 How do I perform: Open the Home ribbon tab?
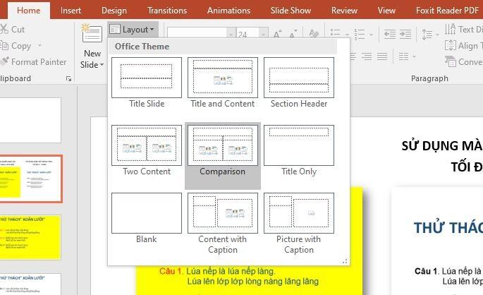click(29, 11)
